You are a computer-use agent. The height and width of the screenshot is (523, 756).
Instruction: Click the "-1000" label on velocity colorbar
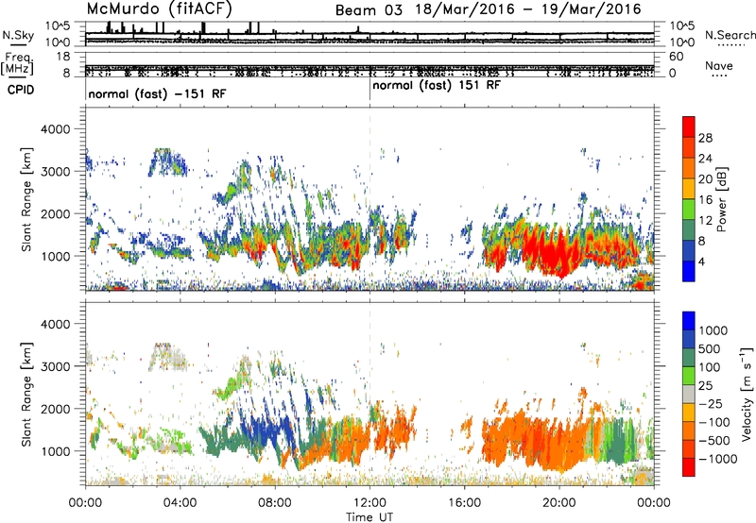pos(717,459)
